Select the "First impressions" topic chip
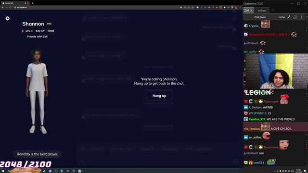 198,149
